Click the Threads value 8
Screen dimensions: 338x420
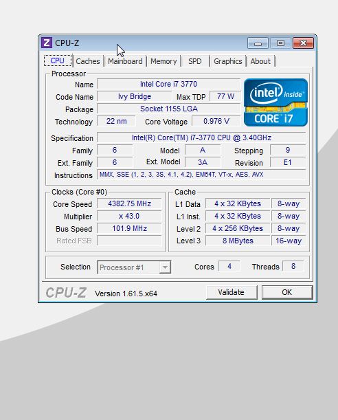coord(293,266)
